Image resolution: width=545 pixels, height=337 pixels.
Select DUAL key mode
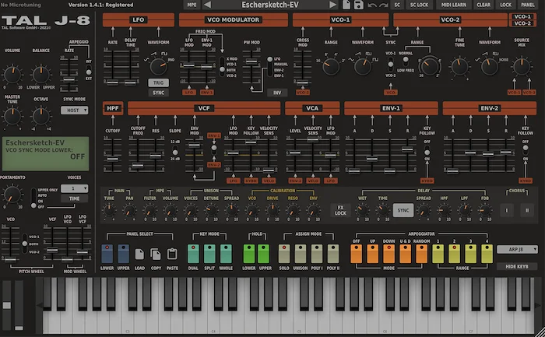pos(193,254)
